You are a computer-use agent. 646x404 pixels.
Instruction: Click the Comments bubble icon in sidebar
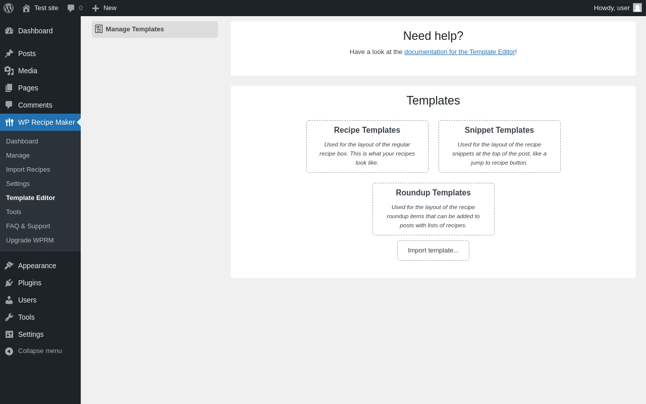[9, 105]
